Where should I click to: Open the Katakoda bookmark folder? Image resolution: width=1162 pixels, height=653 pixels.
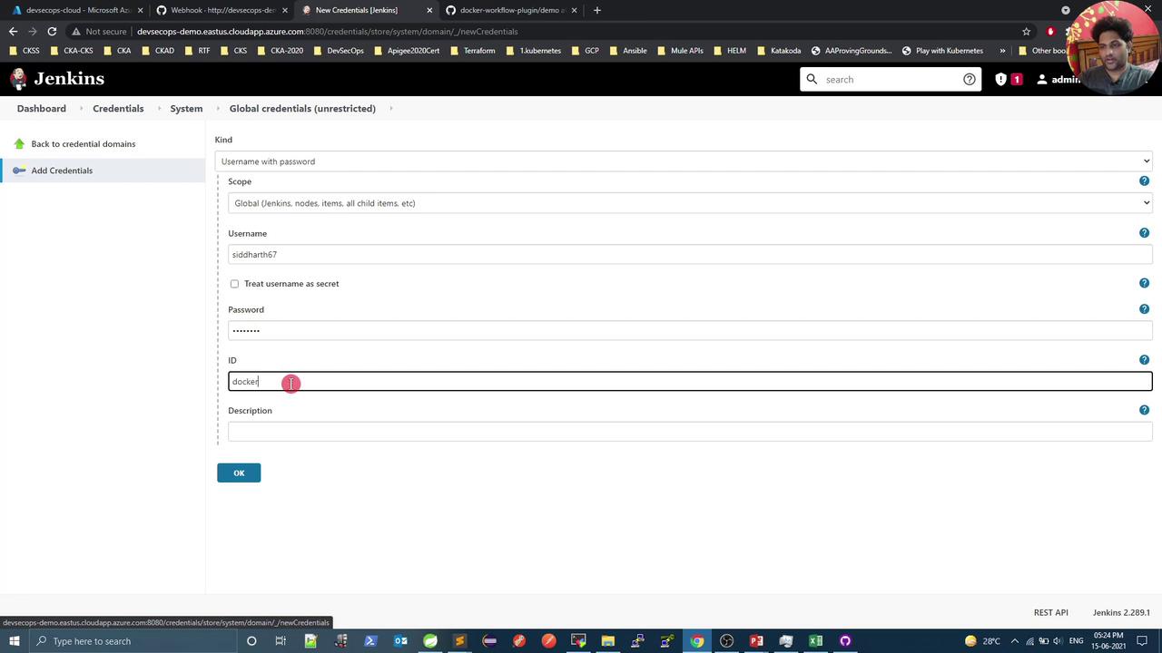(x=779, y=51)
